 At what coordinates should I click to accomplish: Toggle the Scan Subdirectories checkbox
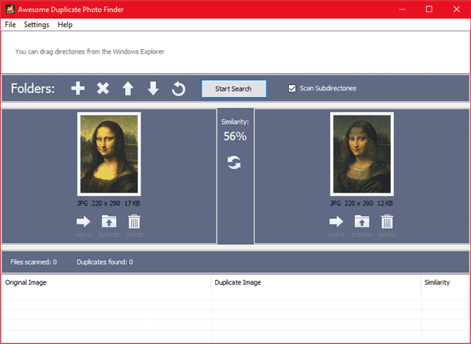click(292, 89)
